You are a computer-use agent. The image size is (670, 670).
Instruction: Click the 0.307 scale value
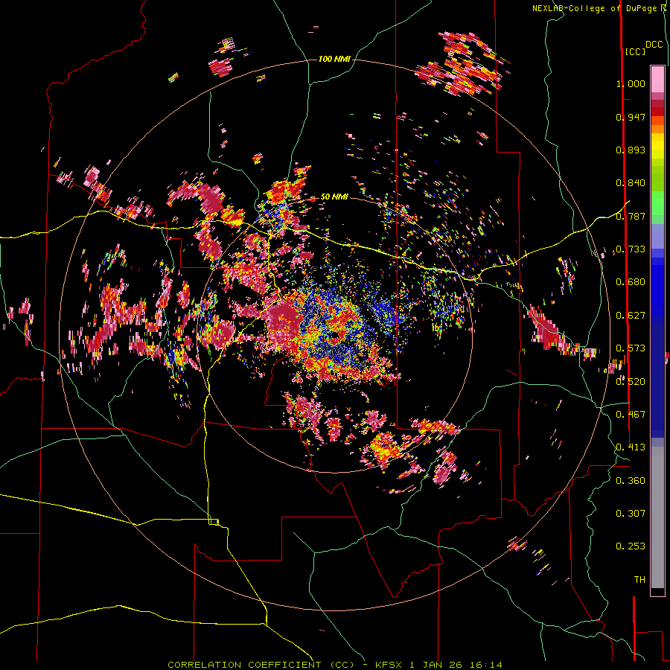[631, 514]
